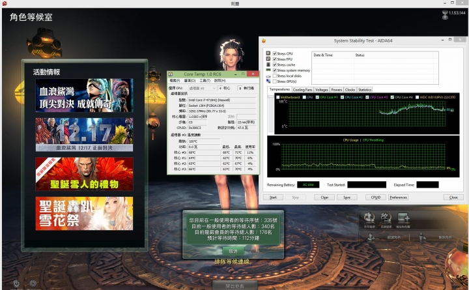Open game settings gear icon at bottom left

pyautogui.click(x=33, y=283)
